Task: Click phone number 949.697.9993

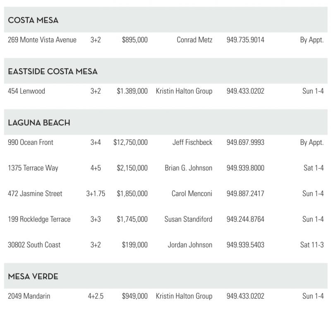Action: click(245, 142)
